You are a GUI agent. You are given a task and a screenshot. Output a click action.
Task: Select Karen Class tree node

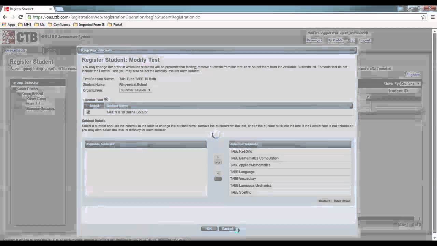(36, 99)
